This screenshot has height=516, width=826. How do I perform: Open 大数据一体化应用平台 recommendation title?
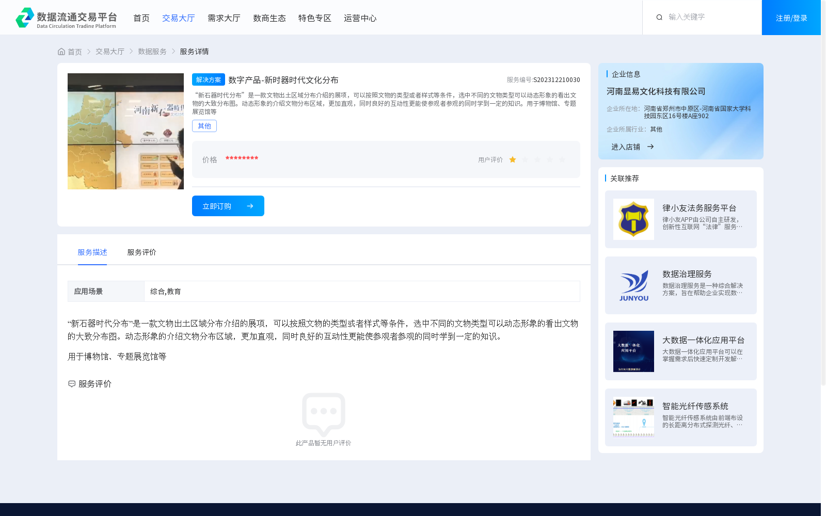point(703,340)
